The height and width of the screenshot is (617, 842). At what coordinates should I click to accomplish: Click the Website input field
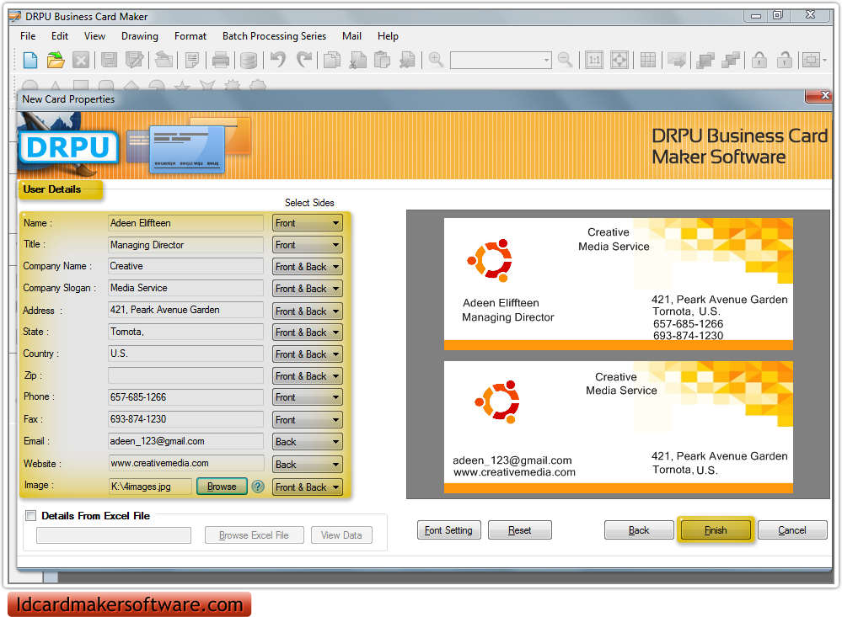pos(185,463)
